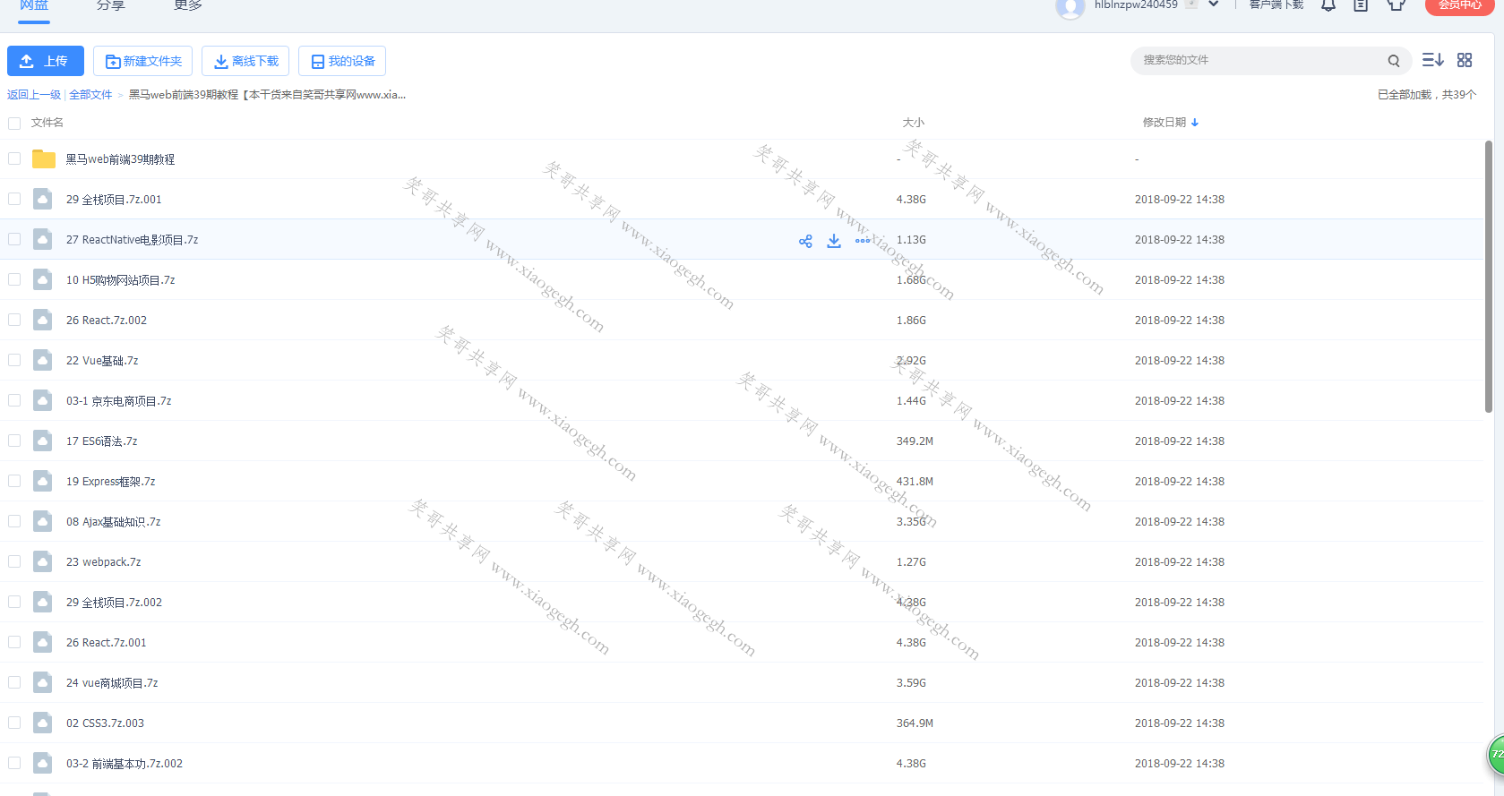Open file 29 全栈项目.7z.002
The width and height of the screenshot is (1504, 796).
click(x=114, y=603)
